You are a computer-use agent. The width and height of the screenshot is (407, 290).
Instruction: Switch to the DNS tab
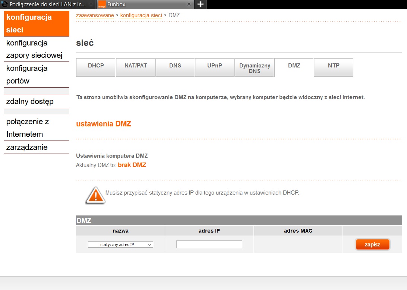point(175,67)
